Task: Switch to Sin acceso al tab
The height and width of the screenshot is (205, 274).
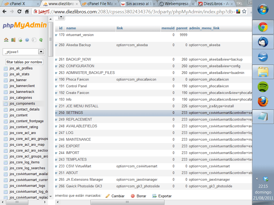Action: pyautogui.click(x=138, y=4)
